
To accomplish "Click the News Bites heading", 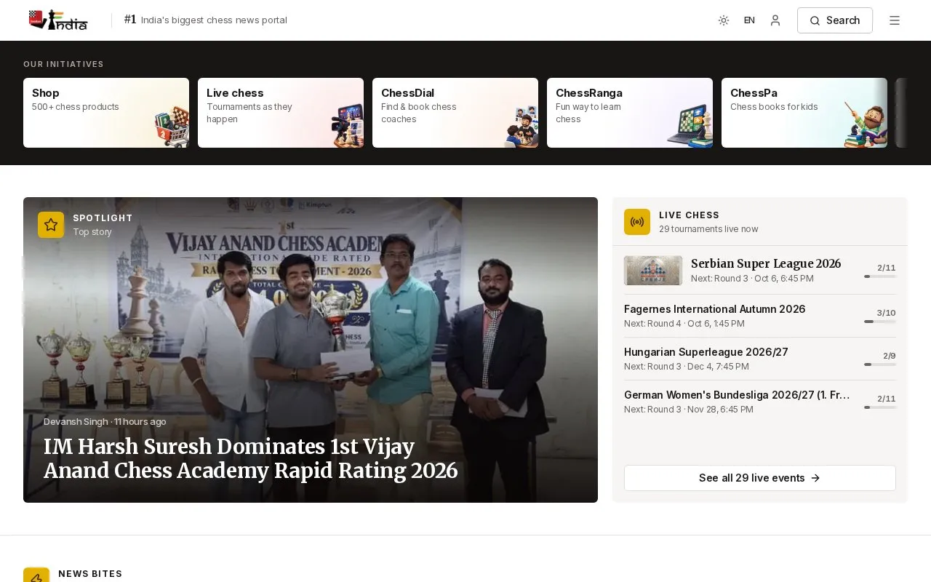I will (90, 574).
